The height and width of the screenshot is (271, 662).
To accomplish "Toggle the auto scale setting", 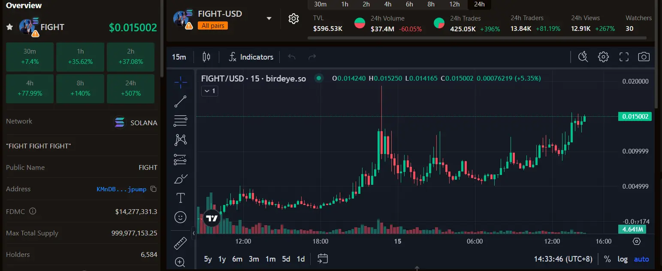I will tap(641, 259).
